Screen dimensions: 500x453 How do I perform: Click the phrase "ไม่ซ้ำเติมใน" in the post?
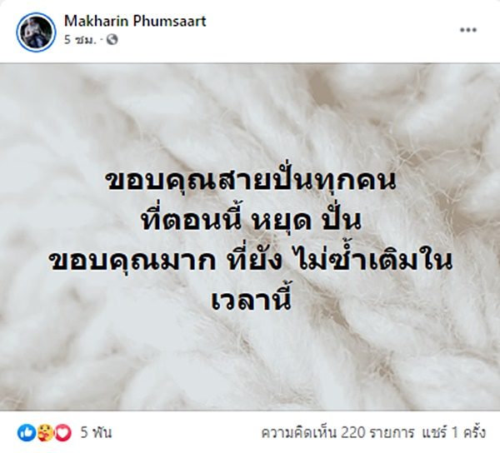(x=372, y=260)
